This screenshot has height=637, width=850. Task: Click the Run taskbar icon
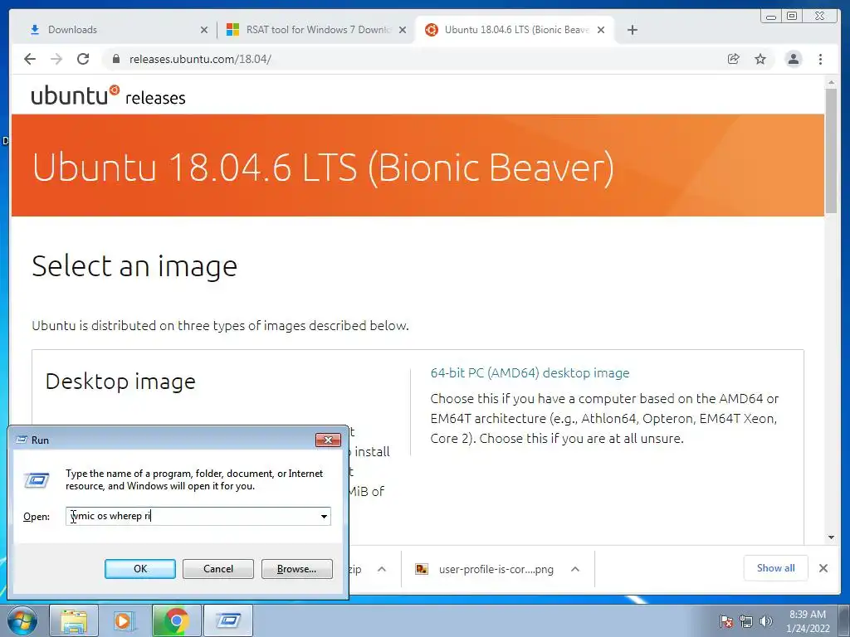pos(227,620)
